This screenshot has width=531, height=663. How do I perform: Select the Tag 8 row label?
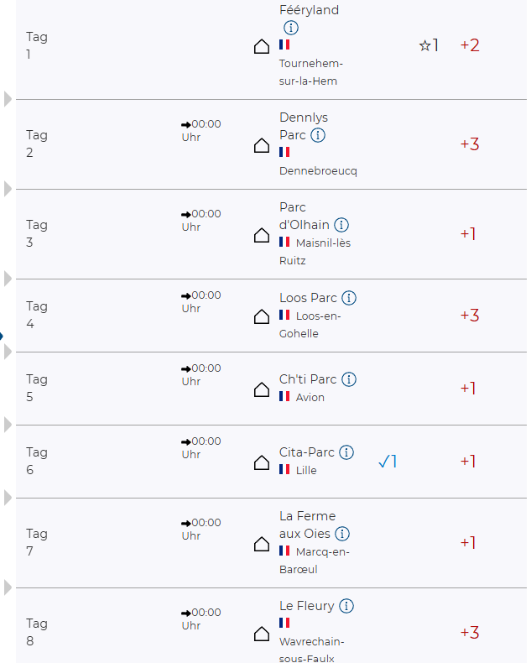pyautogui.click(x=37, y=632)
